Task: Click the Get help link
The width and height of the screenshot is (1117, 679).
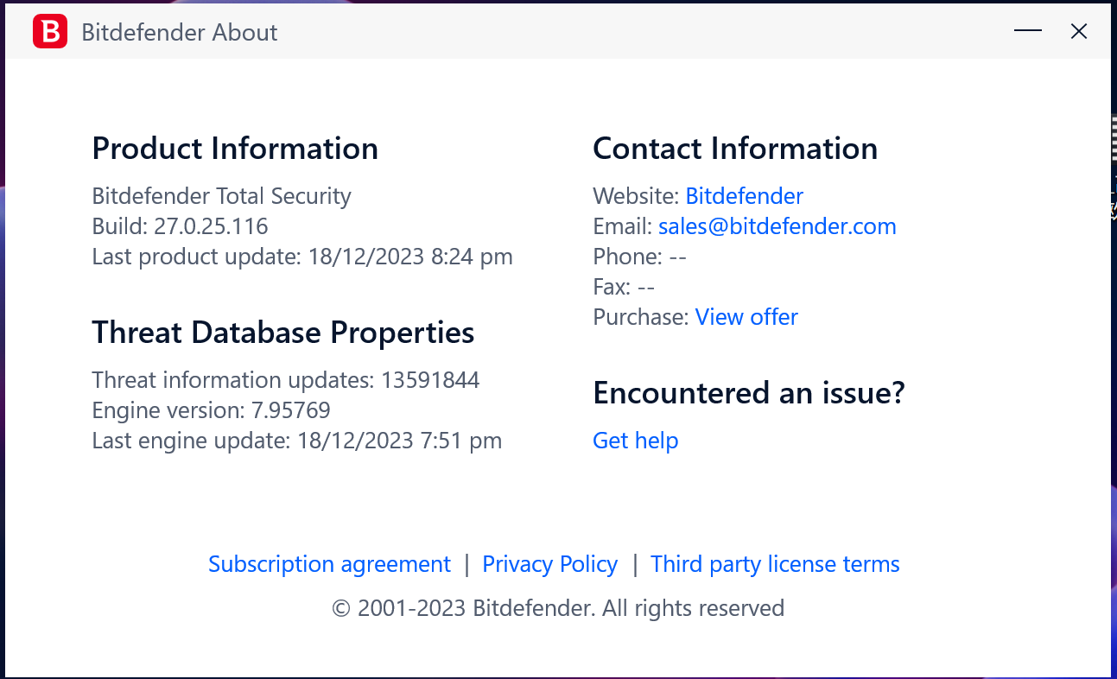Action: pyautogui.click(x=635, y=441)
